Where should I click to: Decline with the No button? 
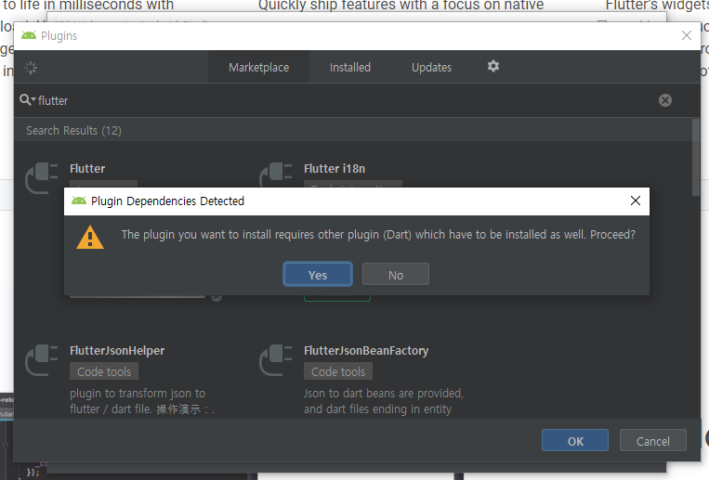click(x=396, y=274)
